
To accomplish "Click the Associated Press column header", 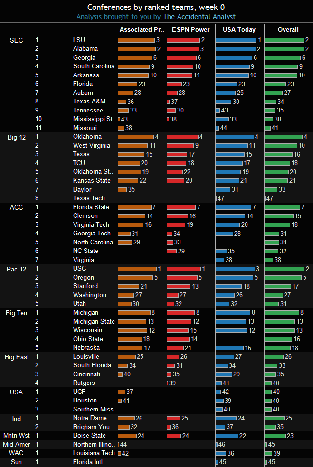I will [142, 29].
